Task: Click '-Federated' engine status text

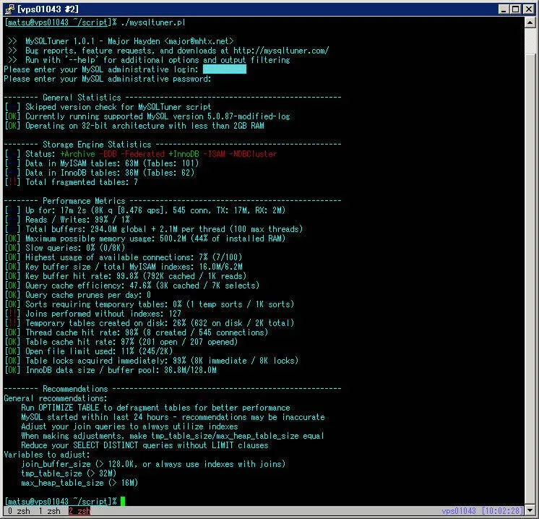Action: (142, 154)
